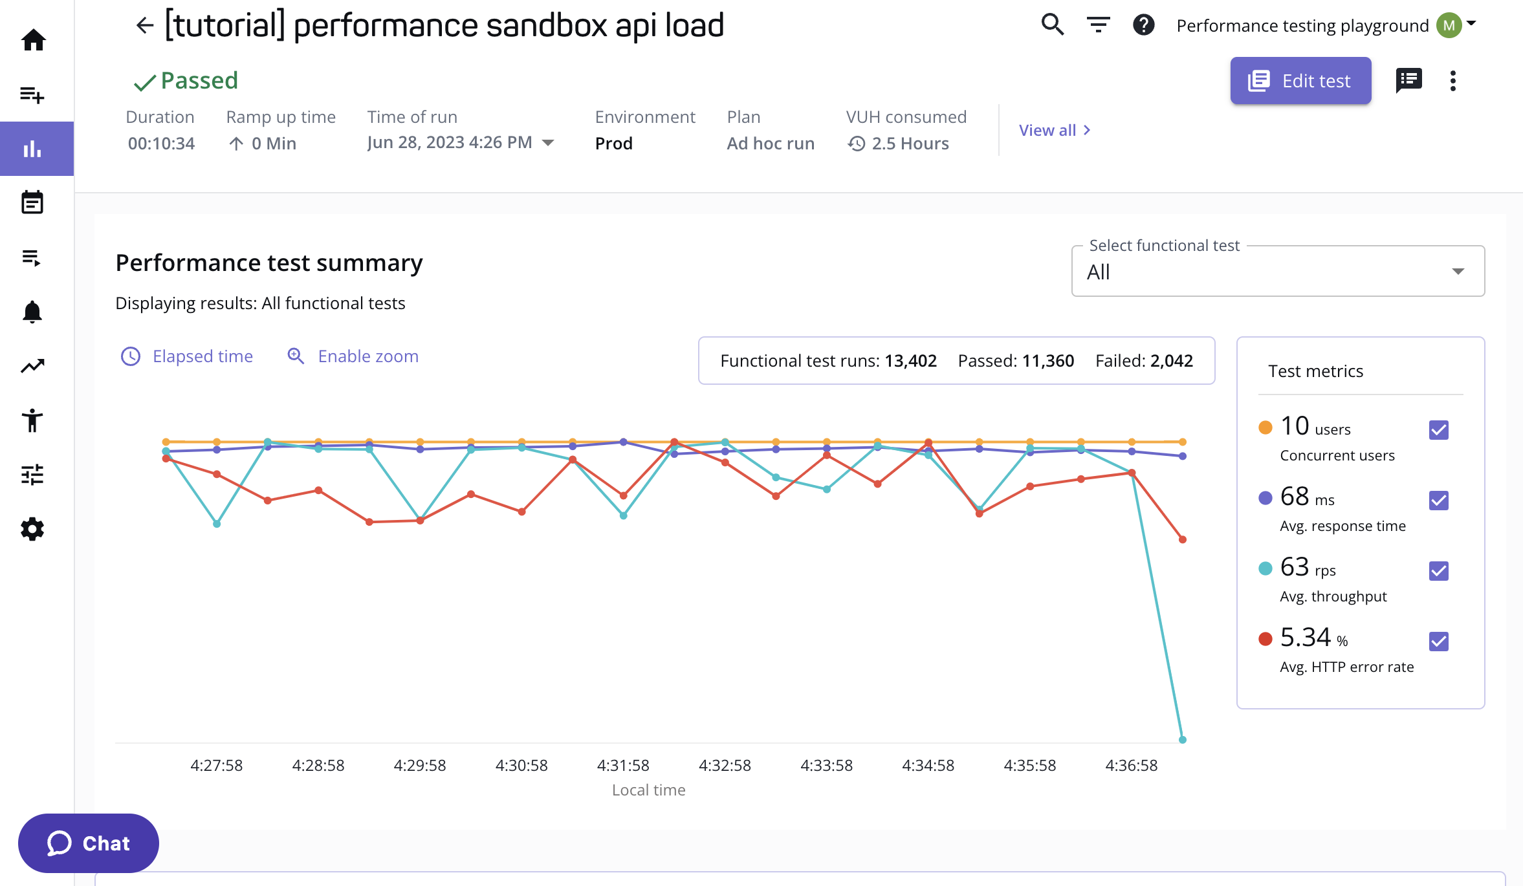Open the calendar schedule view in sidebar
1523x886 pixels.
(x=32, y=202)
